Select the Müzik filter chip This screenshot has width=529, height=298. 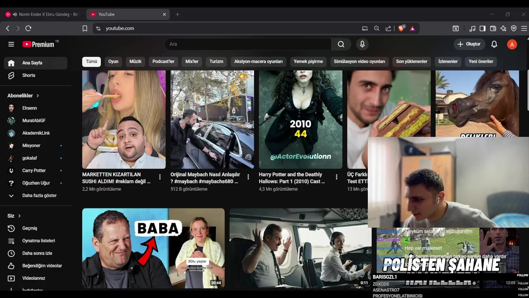tap(136, 61)
